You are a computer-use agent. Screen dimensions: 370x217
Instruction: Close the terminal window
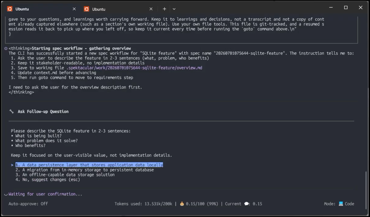[x=360, y=8]
